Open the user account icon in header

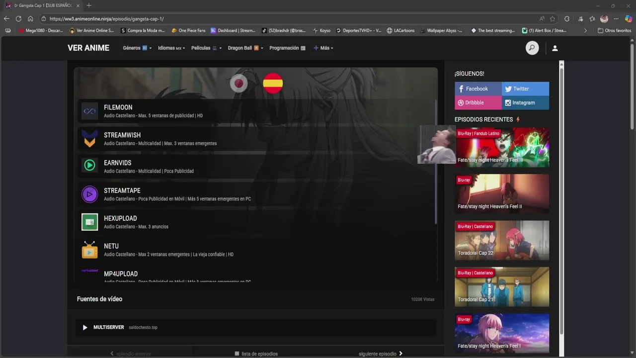[555, 48]
